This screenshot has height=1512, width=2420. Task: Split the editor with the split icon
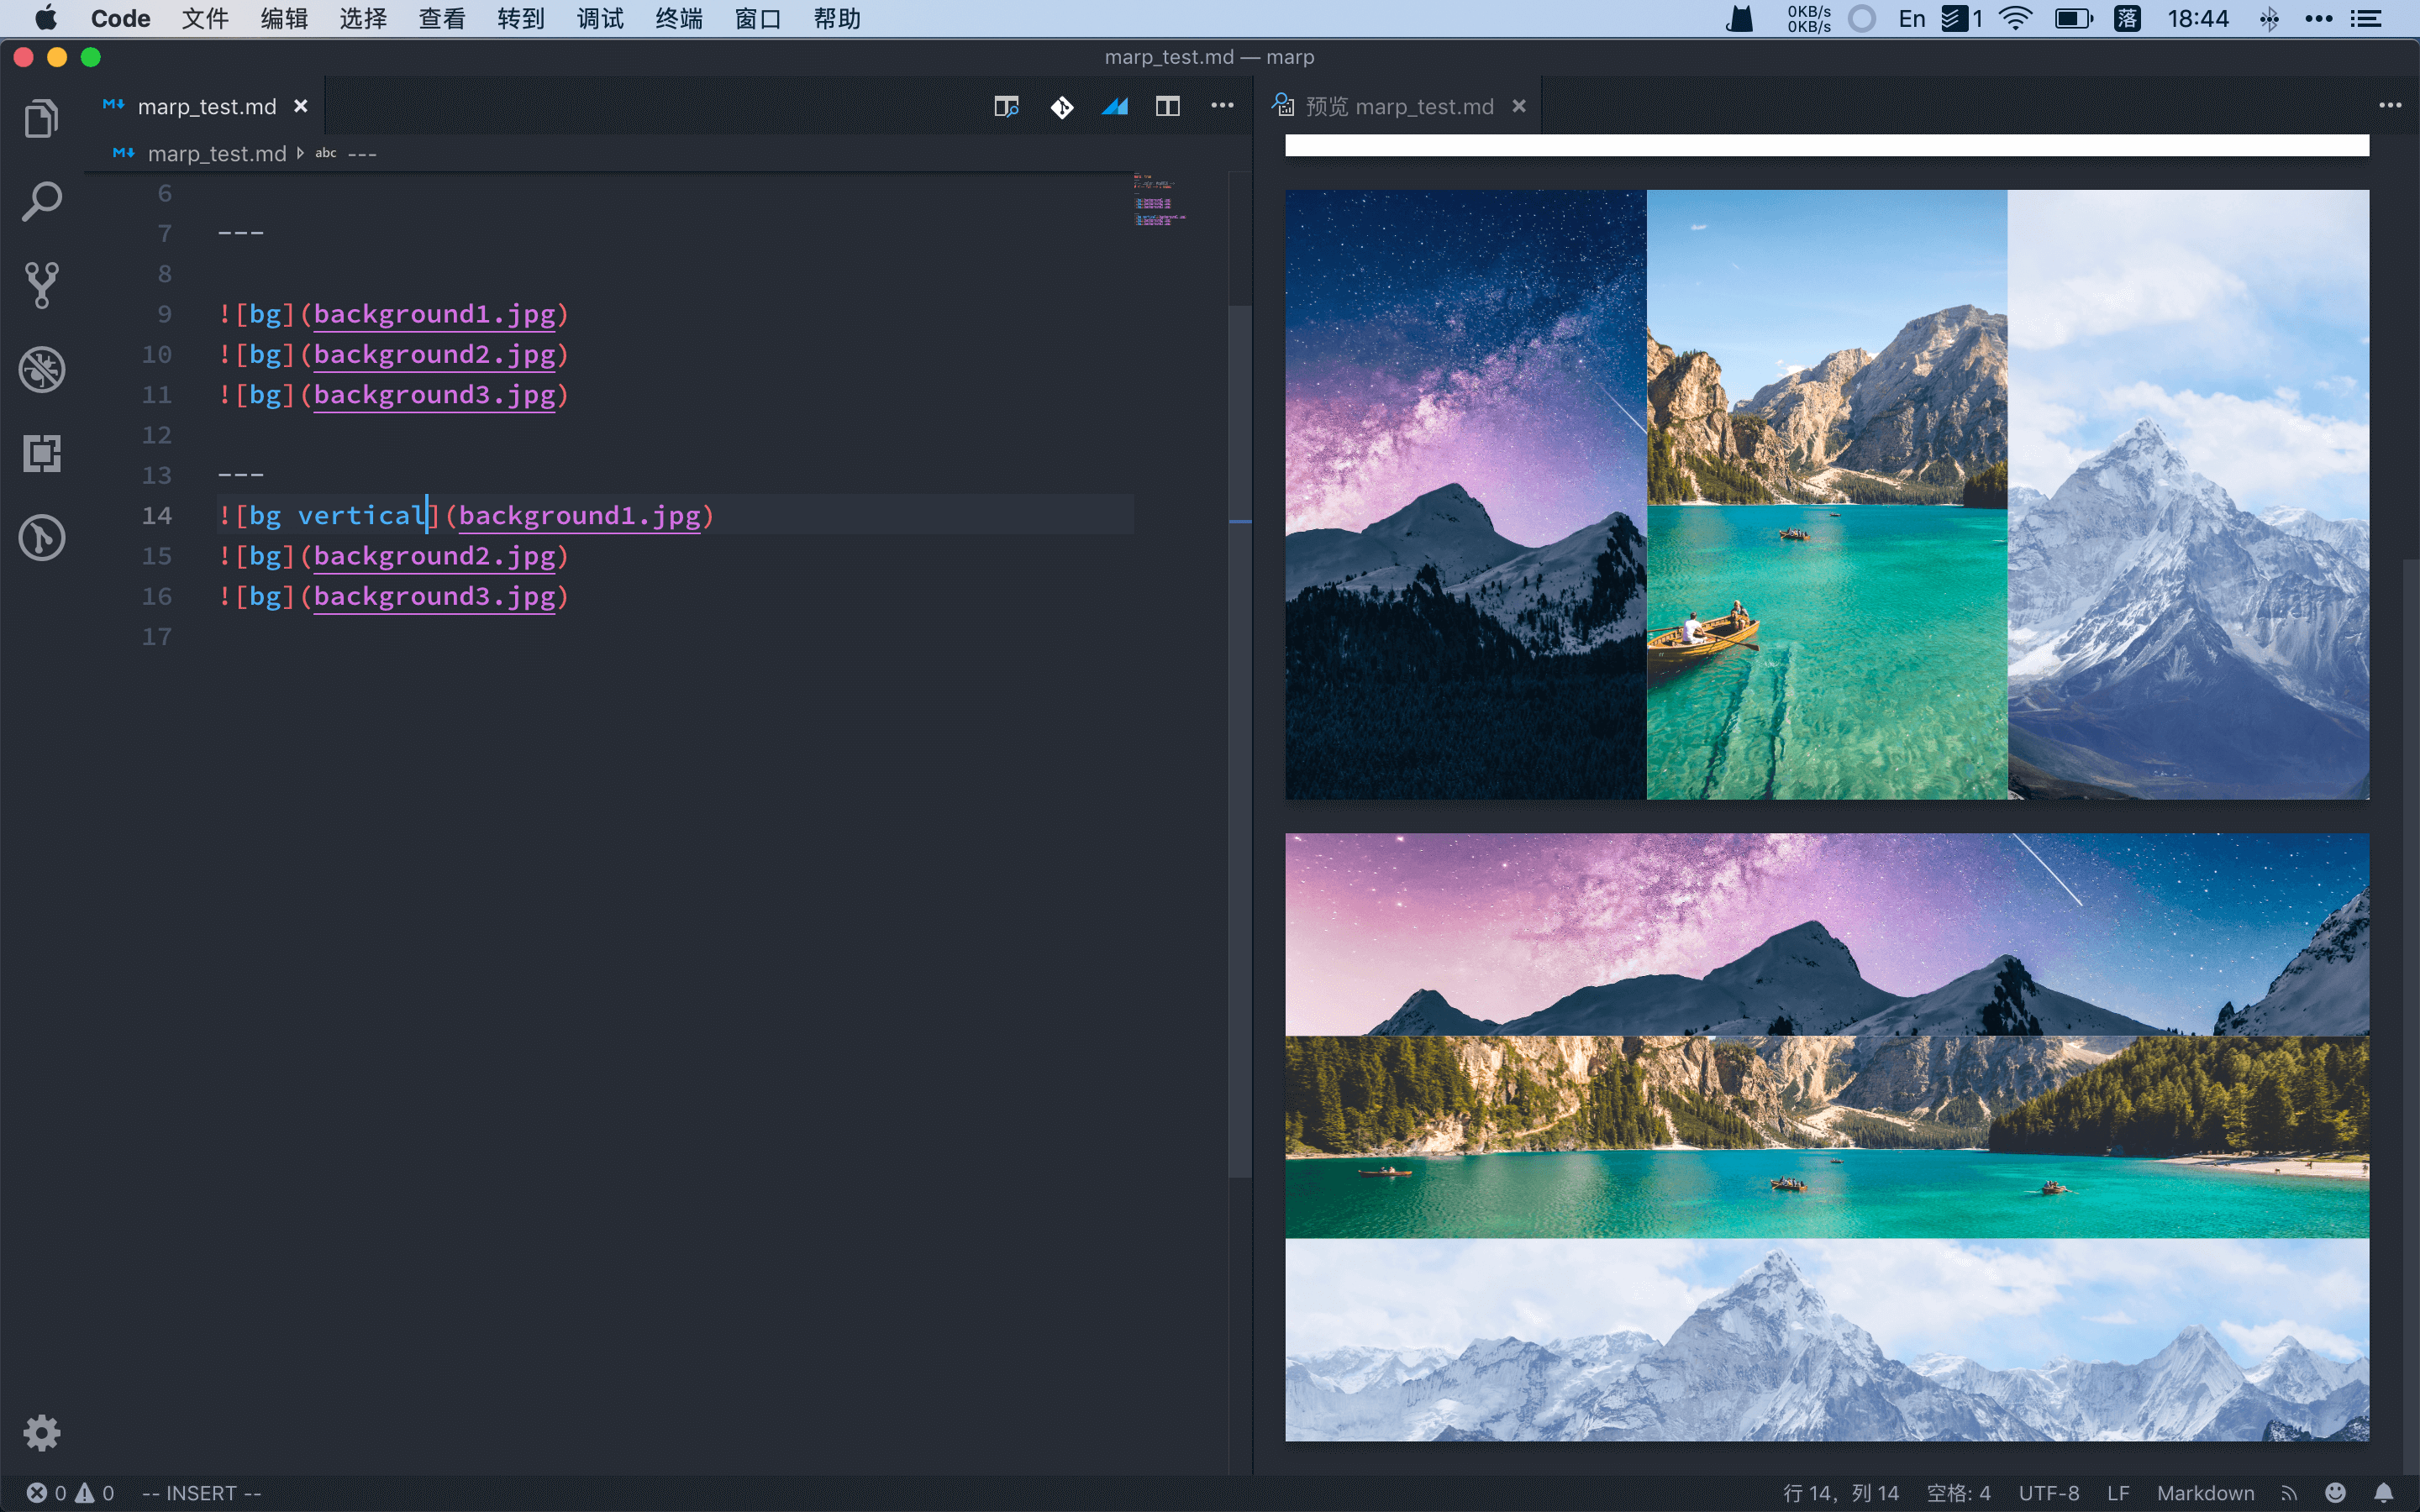point(1167,106)
